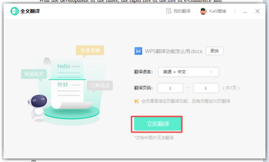Click the file name WPS翻译功能怎么用.docx
Viewport: 269px width, 162px height.
pos(174,51)
